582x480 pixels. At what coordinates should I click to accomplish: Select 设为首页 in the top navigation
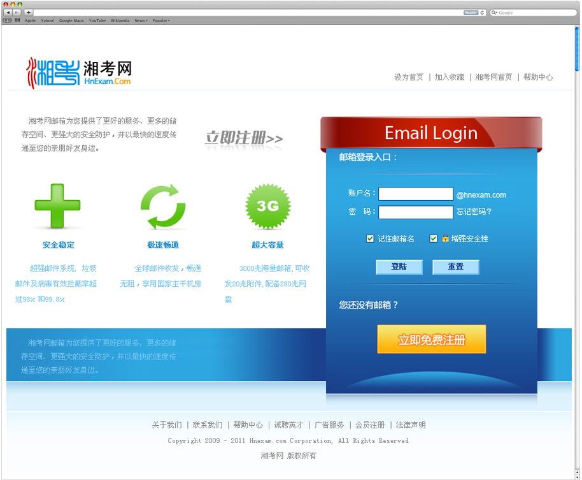(x=408, y=77)
